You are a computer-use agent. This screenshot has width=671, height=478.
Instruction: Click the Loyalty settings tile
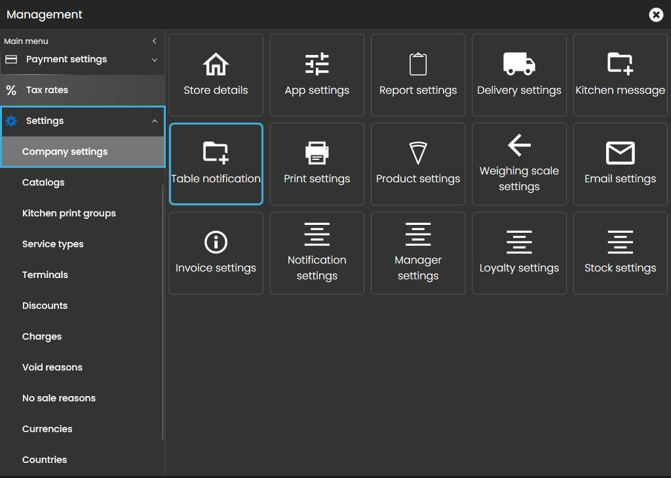(519, 253)
